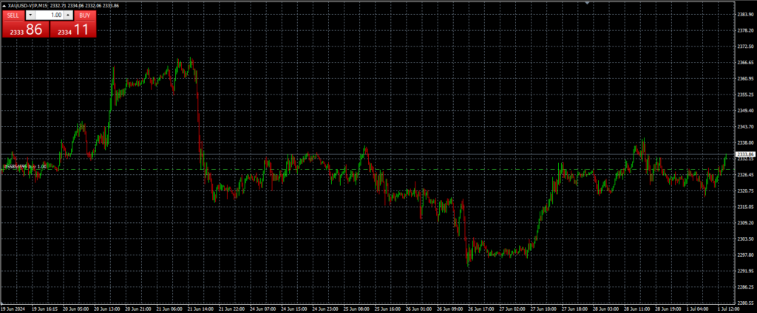757x313 pixels.
Task: Click the SELL button
Action: (x=14, y=15)
